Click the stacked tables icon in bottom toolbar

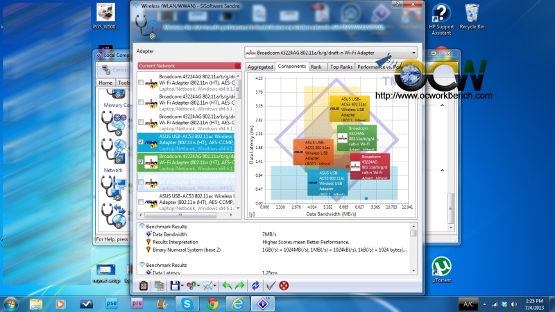[x=159, y=286]
